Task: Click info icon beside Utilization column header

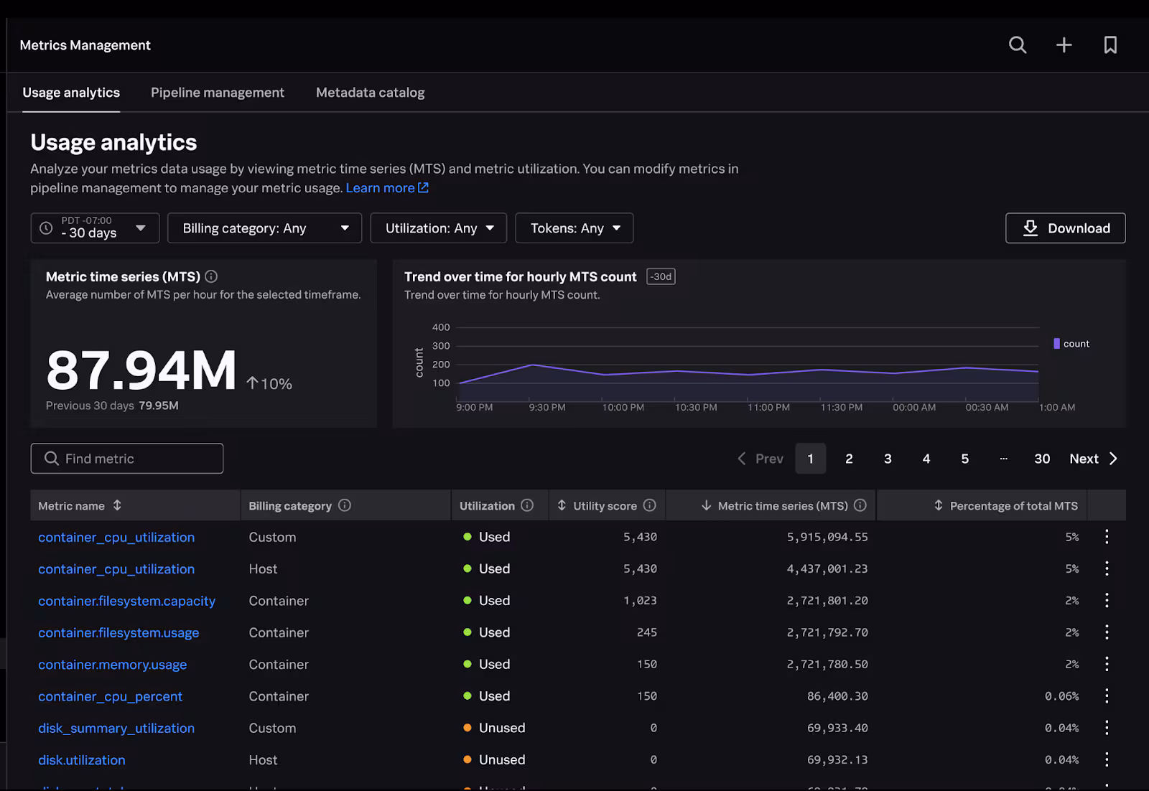Action: (x=527, y=505)
